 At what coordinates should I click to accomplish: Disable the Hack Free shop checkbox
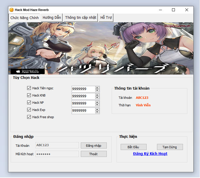point(29,117)
